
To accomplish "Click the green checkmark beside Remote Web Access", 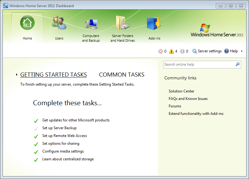I will point(36,136).
